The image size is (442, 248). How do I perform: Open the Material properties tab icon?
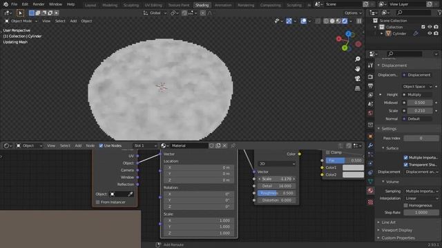click(370, 191)
